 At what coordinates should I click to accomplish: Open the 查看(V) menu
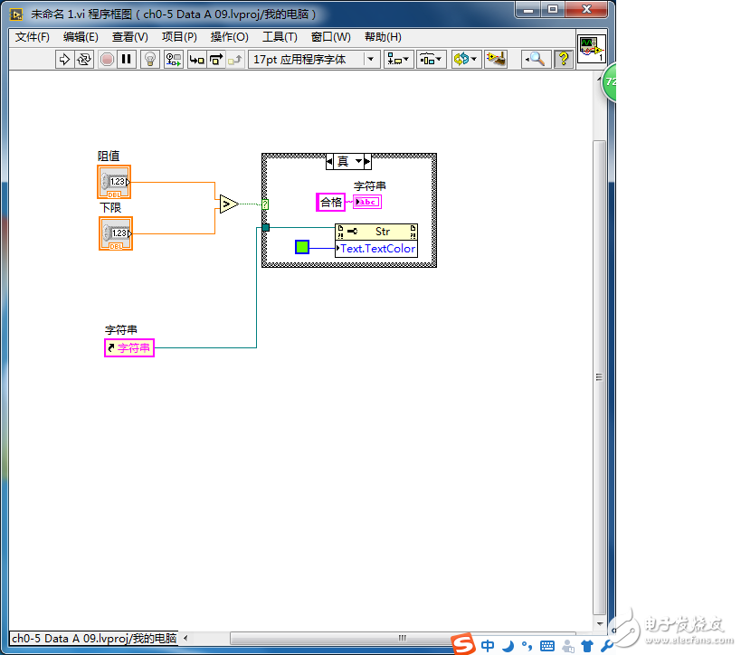click(130, 37)
